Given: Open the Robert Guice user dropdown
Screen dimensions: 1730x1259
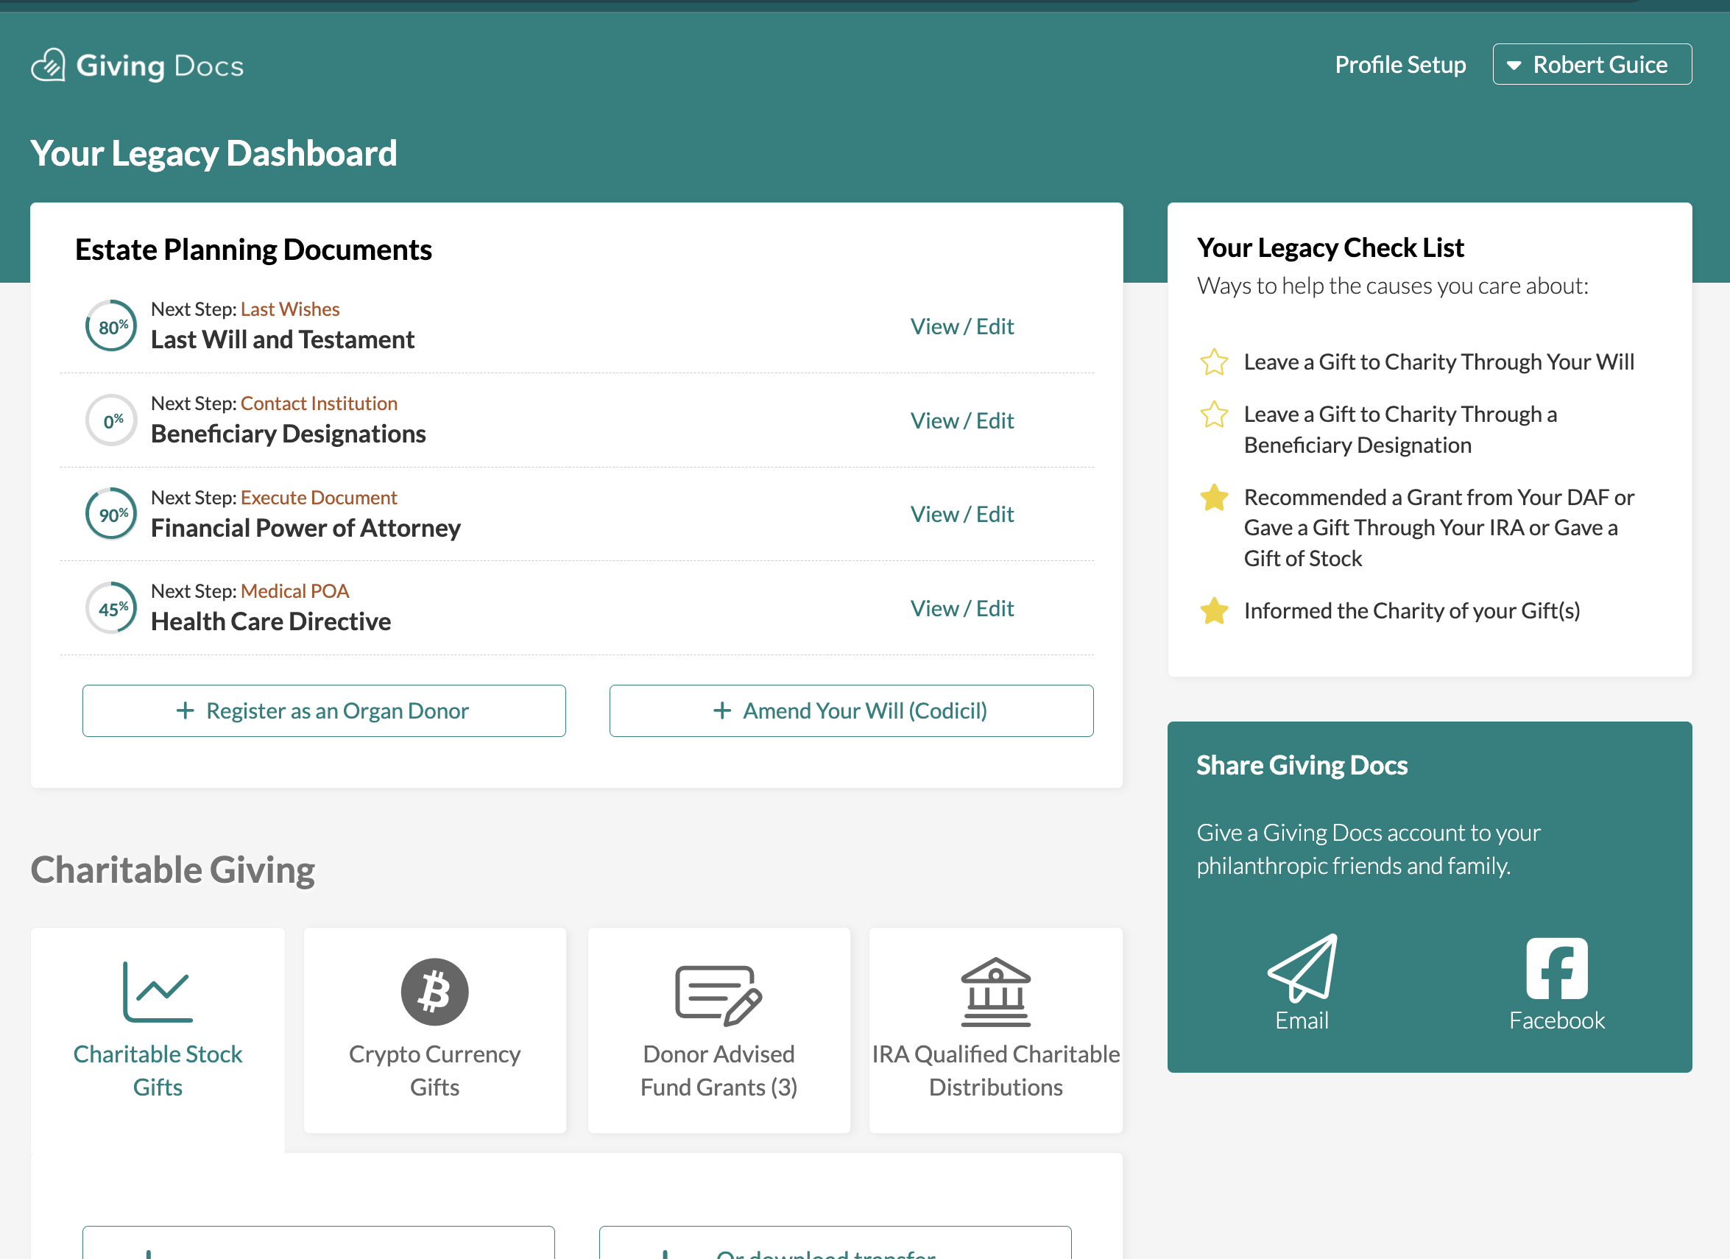Looking at the screenshot, I should click(x=1600, y=65).
